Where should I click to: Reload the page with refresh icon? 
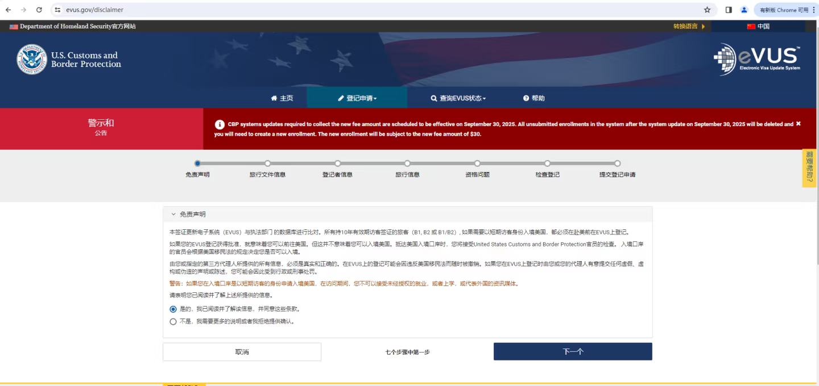(x=39, y=10)
